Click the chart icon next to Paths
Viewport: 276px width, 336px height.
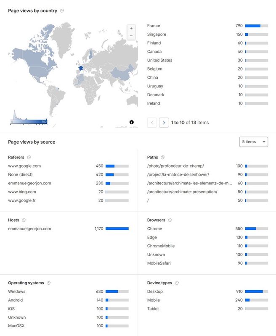coord(163,157)
